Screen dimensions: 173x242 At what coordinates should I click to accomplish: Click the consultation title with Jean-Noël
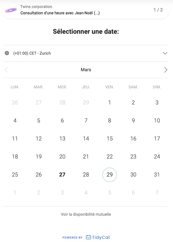pyautogui.click(x=60, y=13)
